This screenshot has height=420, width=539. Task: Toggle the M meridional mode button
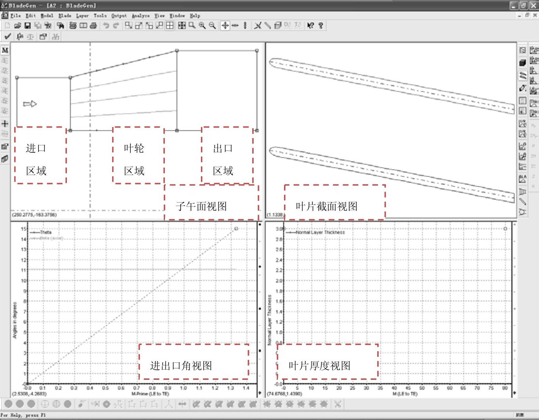pos(5,50)
